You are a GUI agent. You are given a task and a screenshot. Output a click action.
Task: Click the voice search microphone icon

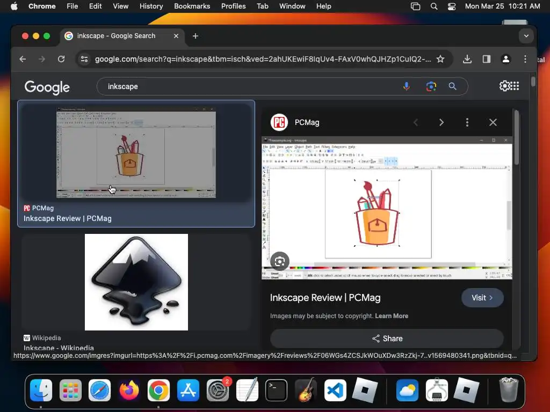tap(406, 86)
